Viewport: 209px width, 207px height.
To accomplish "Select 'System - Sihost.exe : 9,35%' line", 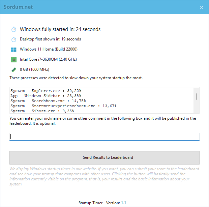I will pos(42,111).
